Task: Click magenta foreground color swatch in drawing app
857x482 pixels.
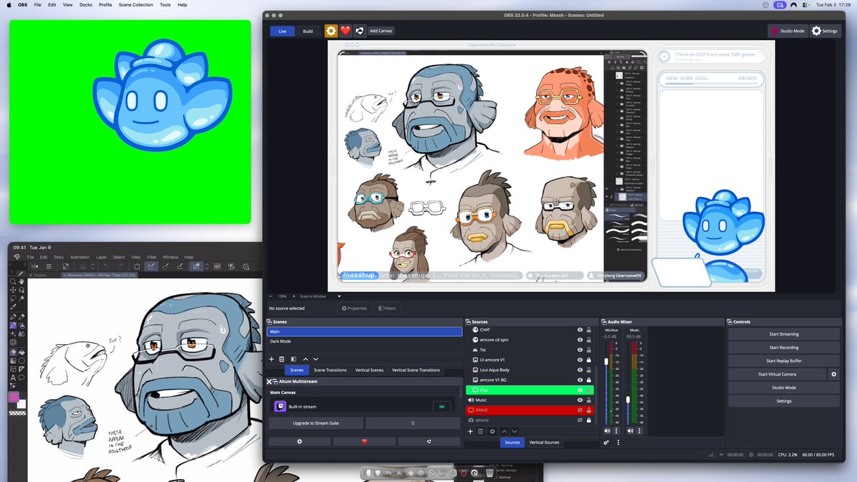Action: [14, 397]
